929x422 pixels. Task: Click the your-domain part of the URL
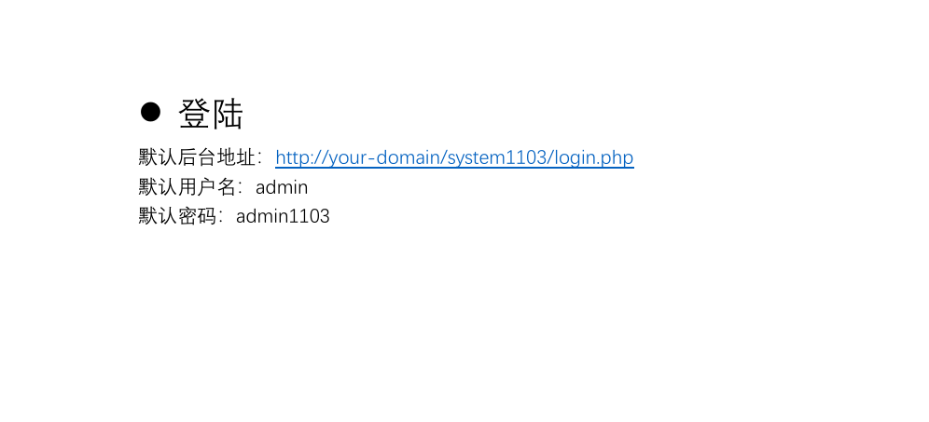point(384,158)
